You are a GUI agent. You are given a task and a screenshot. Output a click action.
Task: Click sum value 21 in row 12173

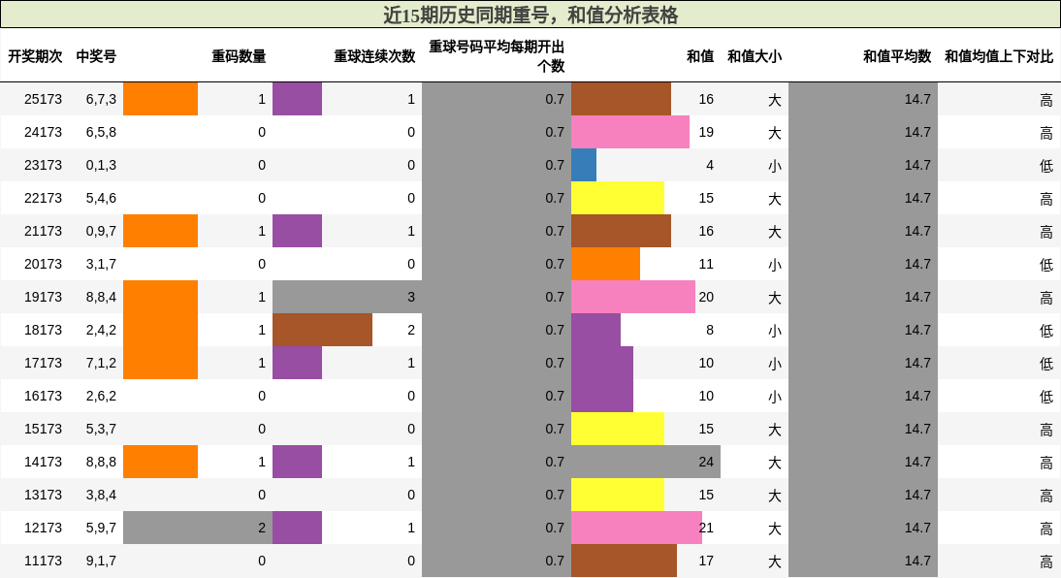pyautogui.click(x=706, y=528)
